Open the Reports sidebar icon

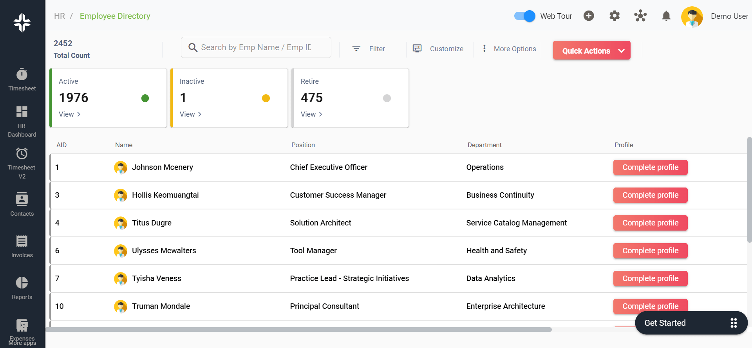[22, 288]
